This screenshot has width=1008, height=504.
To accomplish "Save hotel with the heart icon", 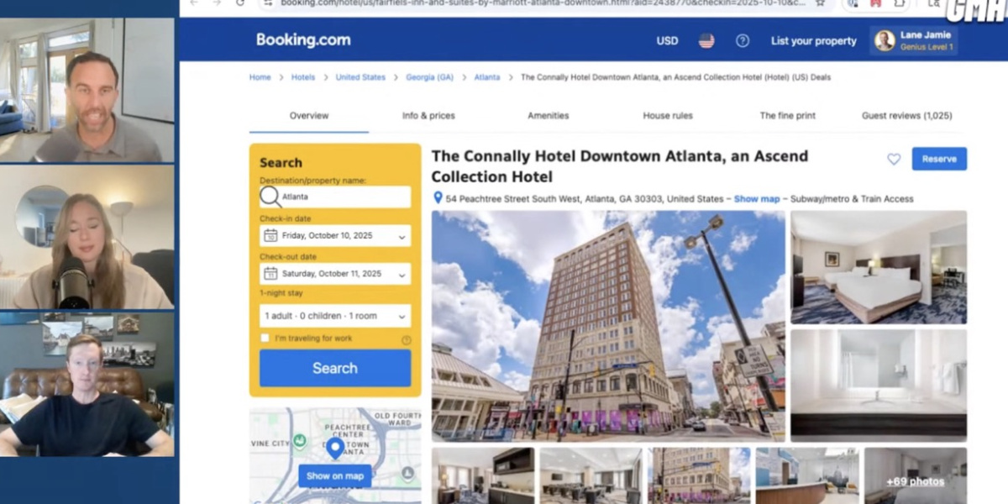I will click(894, 159).
